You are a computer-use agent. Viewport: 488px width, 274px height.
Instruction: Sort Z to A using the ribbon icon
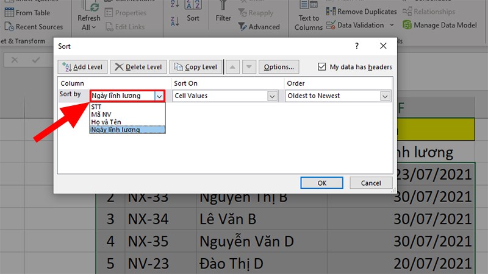click(174, 21)
